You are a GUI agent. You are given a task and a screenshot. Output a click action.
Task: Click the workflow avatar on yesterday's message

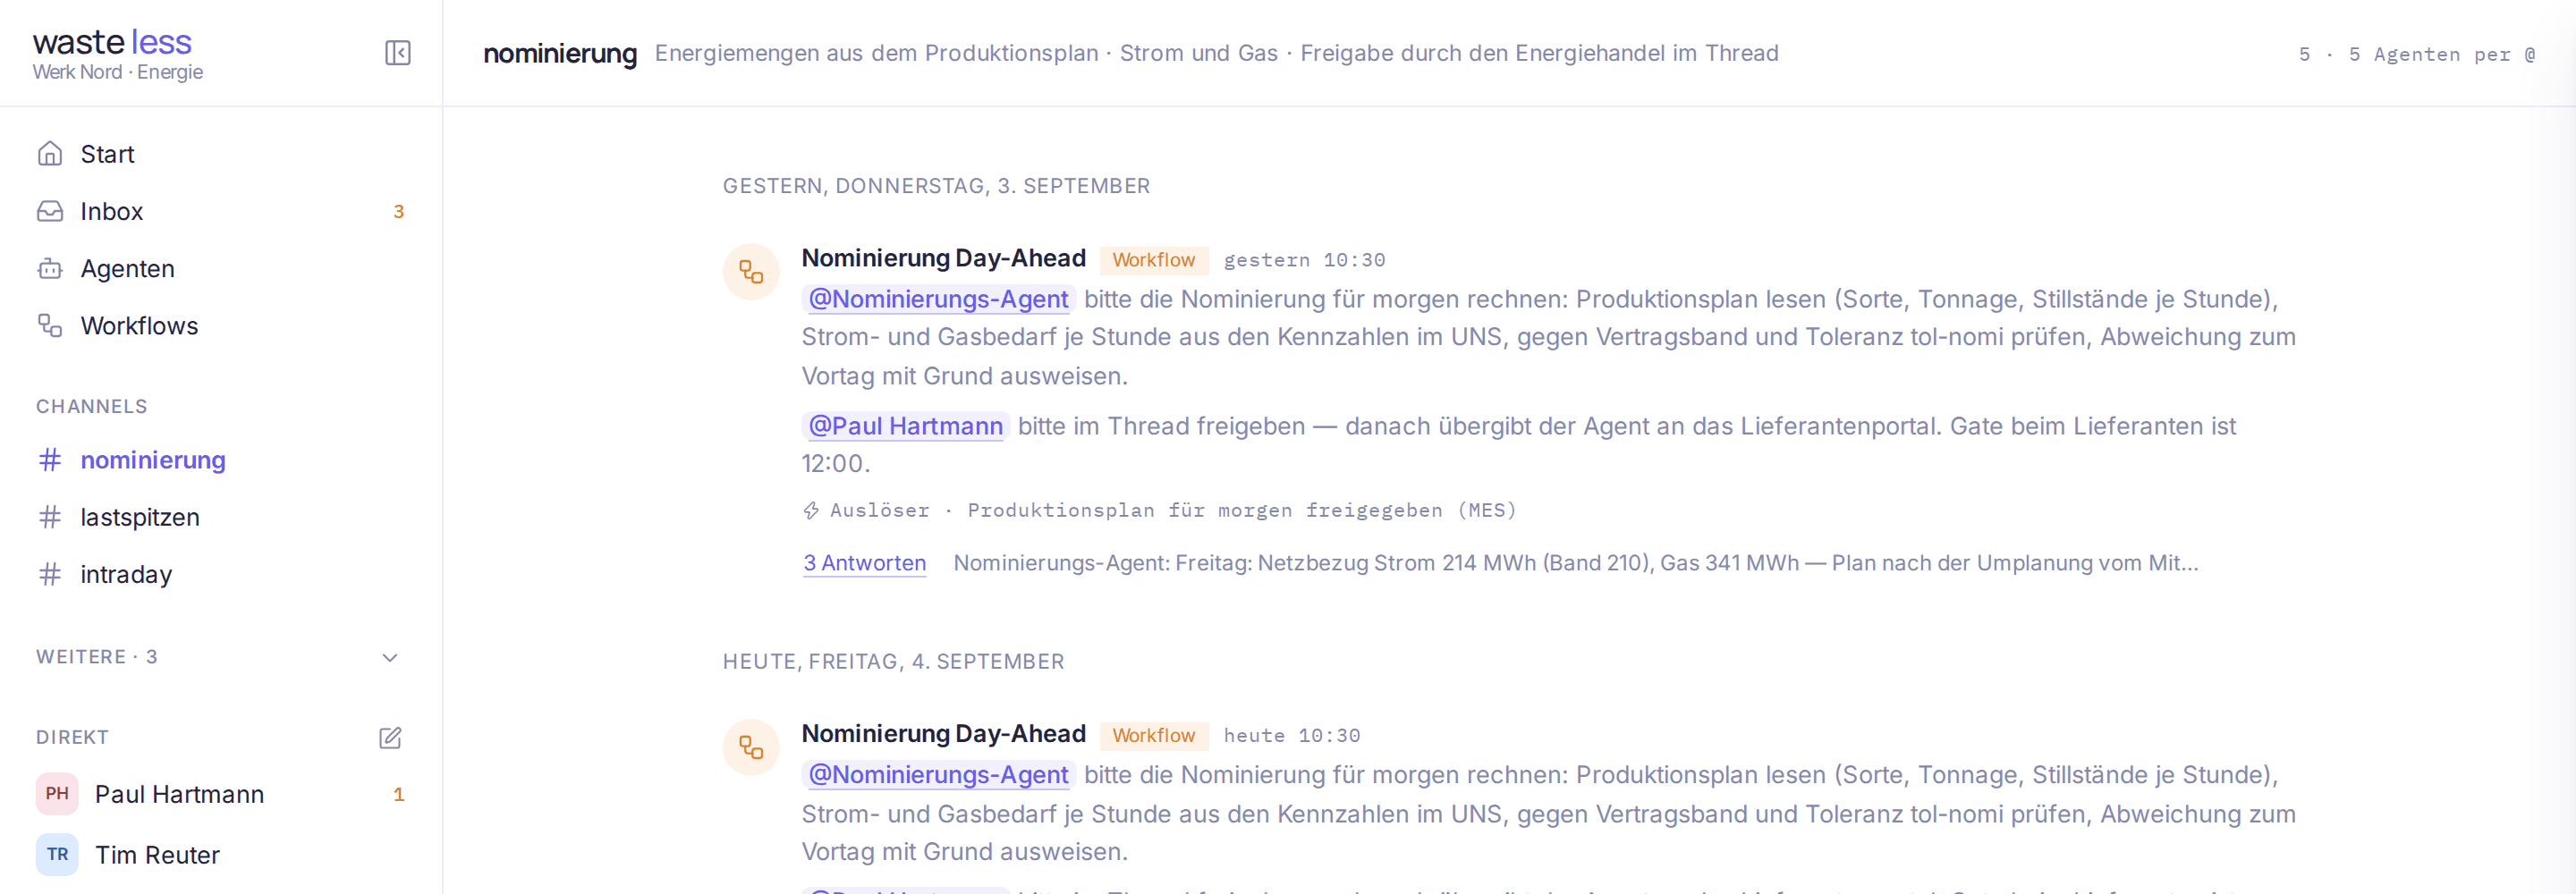pos(751,272)
